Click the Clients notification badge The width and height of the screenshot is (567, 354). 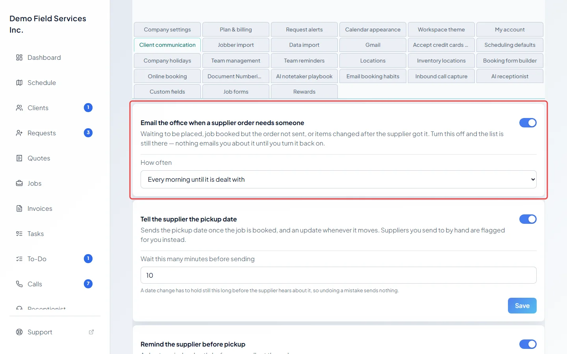(x=88, y=107)
